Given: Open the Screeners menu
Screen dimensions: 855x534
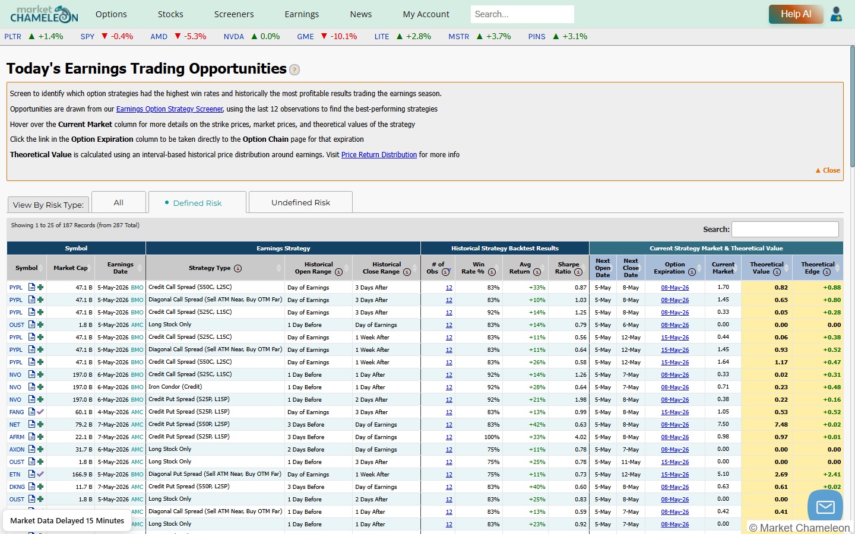Looking at the screenshot, I should (234, 14).
